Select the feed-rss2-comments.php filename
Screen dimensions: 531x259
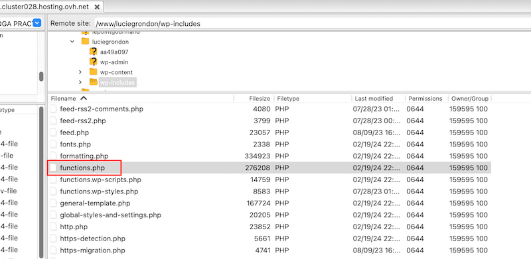pos(102,109)
